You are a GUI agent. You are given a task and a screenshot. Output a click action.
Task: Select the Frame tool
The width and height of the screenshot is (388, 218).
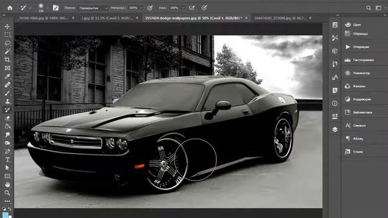tap(7, 68)
